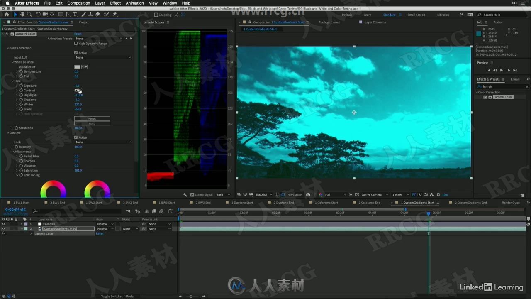Screen dimensions: 531x299
Task: Expand the Colorize layer twirl arrow
Action: click(x=22, y=224)
